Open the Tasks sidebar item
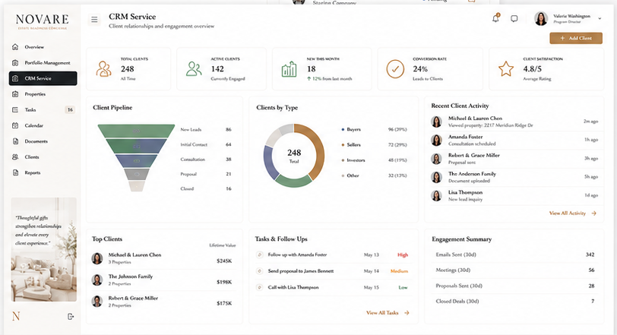Image resolution: width=617 pixels, height=335 pixels. coord(43,109)
